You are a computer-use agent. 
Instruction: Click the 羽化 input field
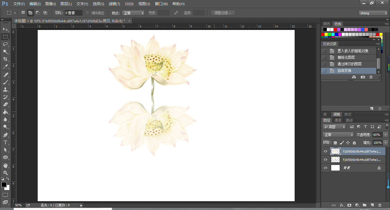(73, 13)
